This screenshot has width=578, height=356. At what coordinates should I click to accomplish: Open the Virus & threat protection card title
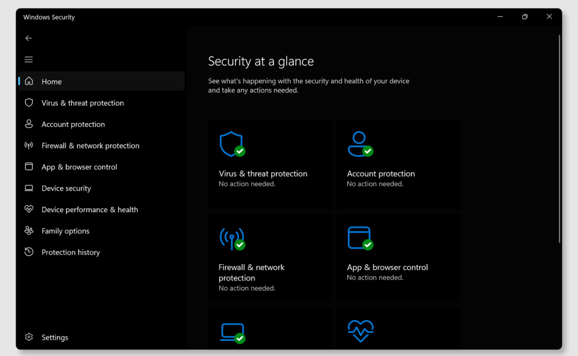click(x=263, y=174)
